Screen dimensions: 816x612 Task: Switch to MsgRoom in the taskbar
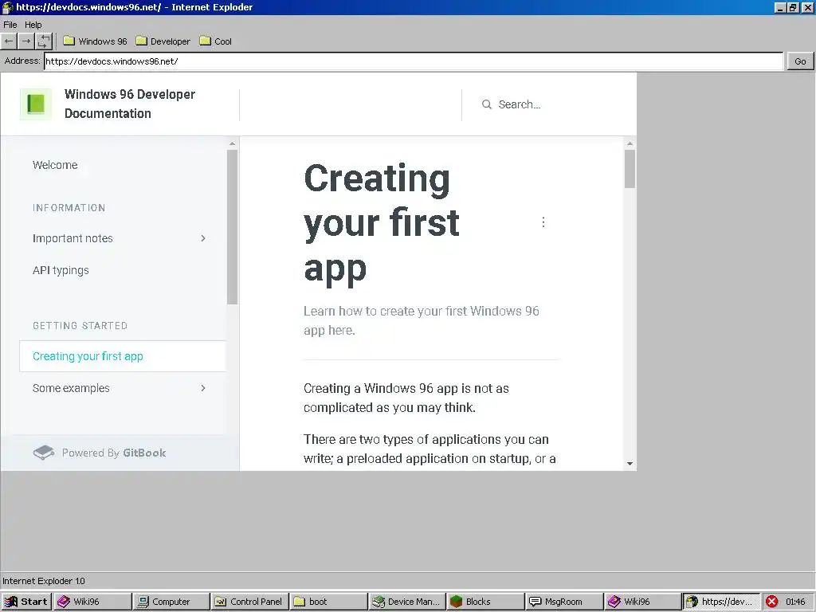(564, 602)
